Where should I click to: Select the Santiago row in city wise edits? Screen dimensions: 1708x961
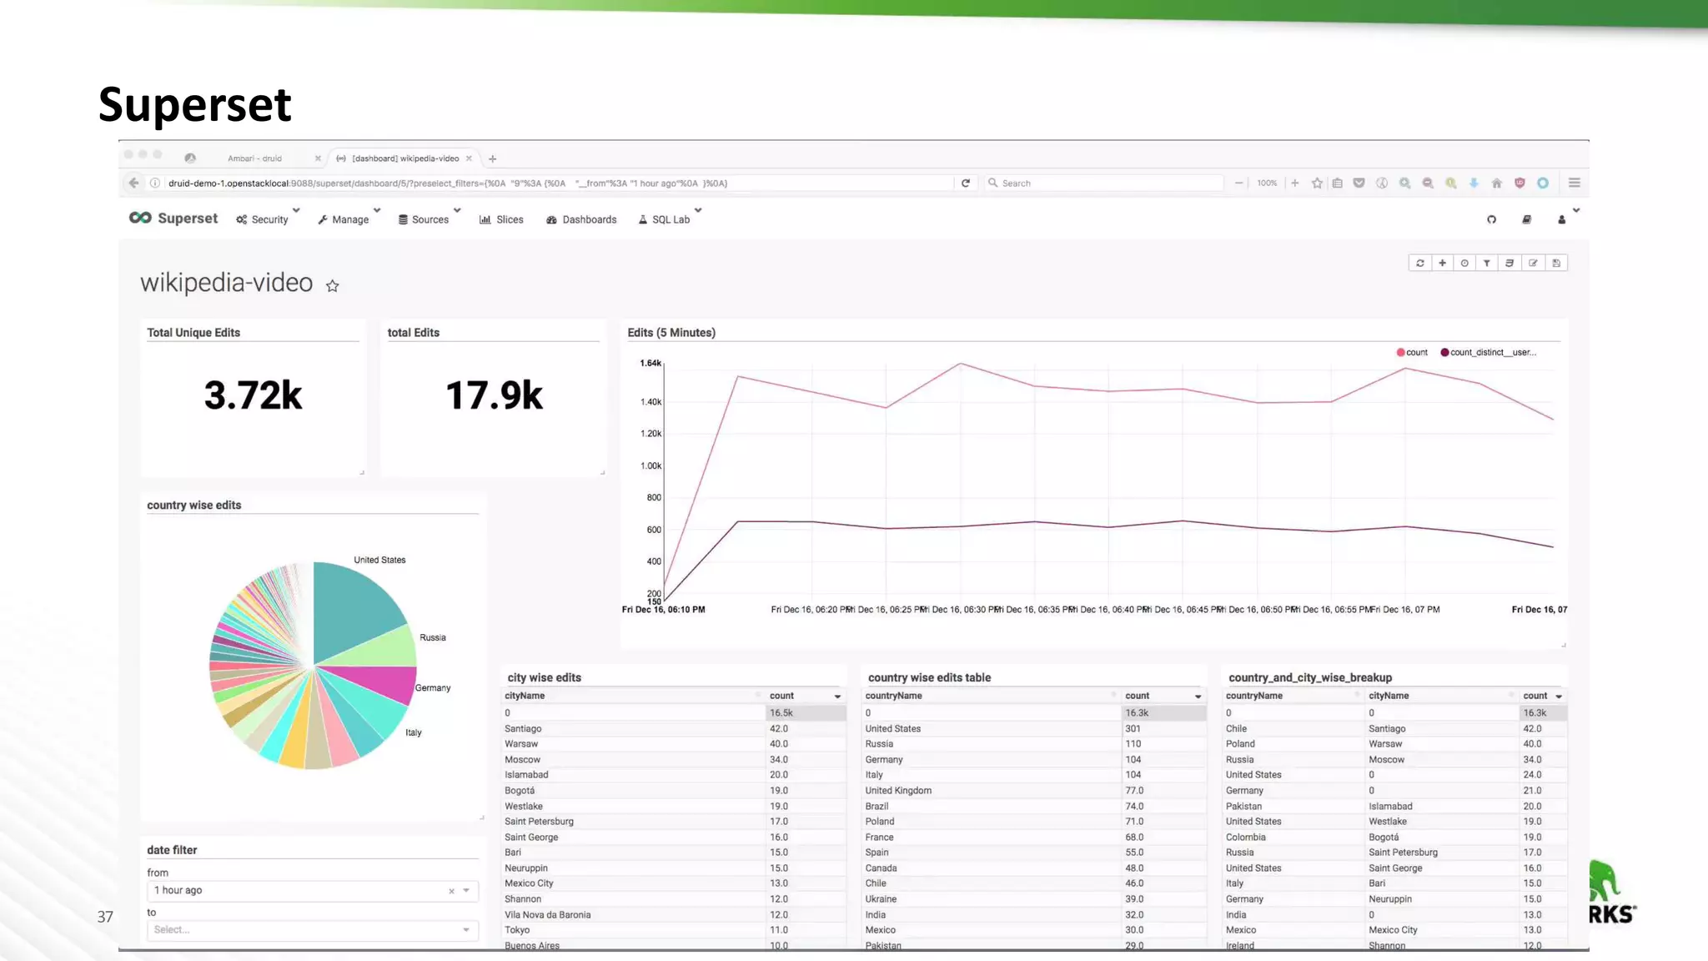click(x=674, y=729)
